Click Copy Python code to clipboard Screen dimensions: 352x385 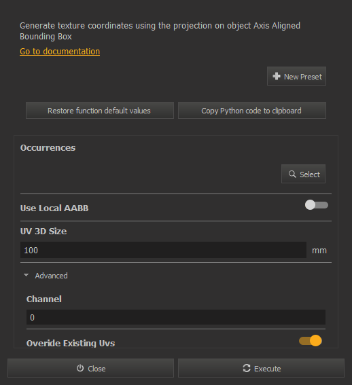[x=252, y=111]
